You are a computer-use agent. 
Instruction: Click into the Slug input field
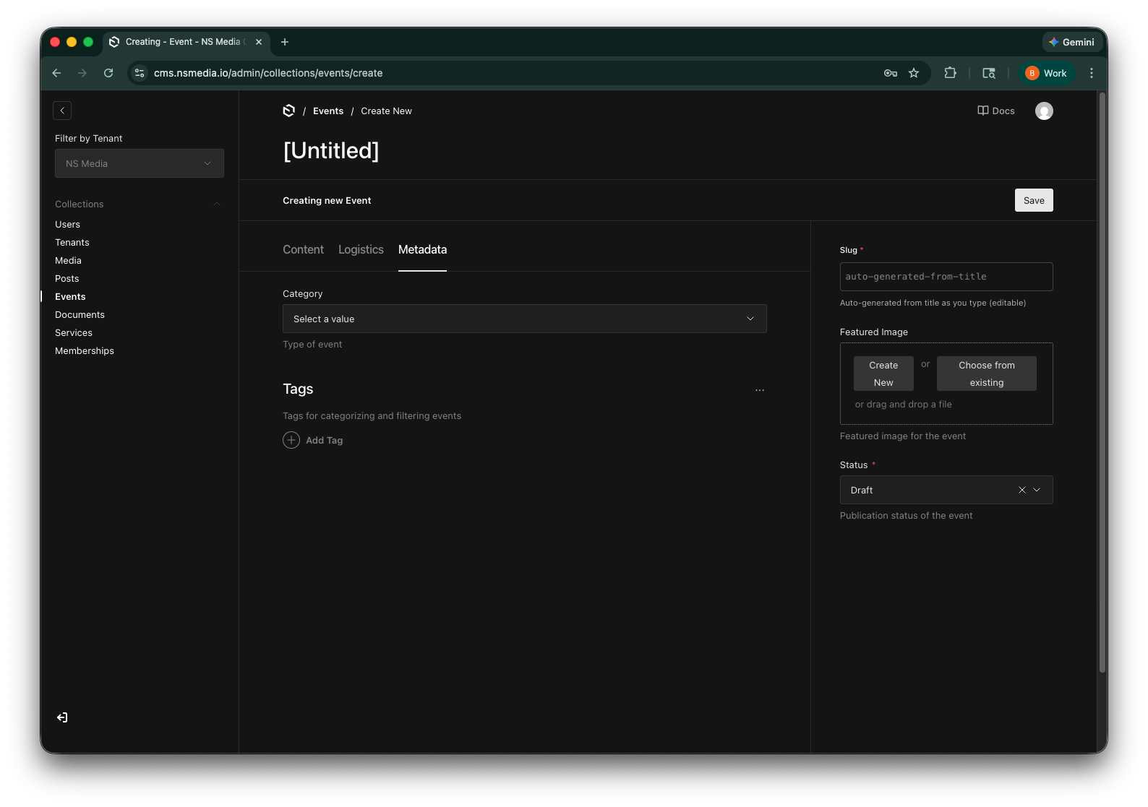click(946, 277)
